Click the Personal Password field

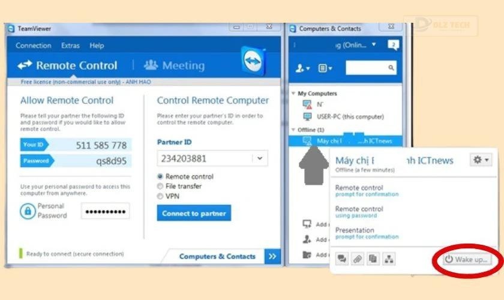click(106, 211)
